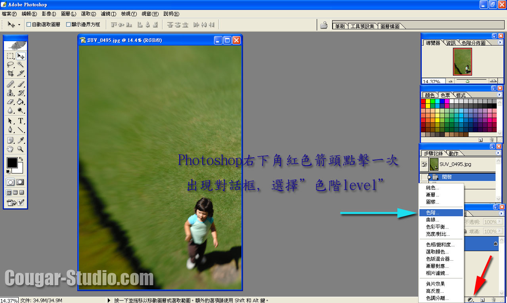Switch to full screen with menu bar
Screen dimensions: 507x303
coord(15,192)
